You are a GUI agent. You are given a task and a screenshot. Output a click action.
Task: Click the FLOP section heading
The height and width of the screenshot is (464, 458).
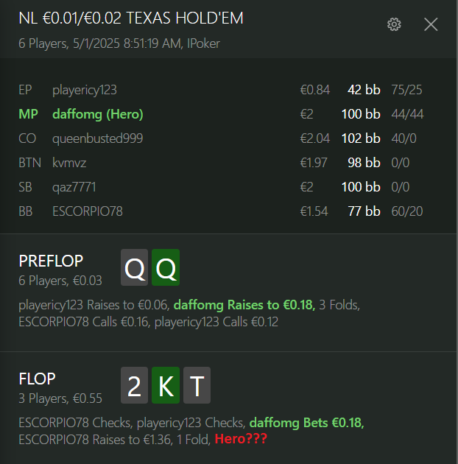[37, 379]
